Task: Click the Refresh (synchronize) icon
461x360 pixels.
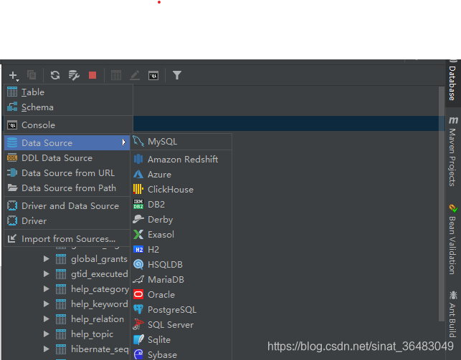Action: coord(55,75)
